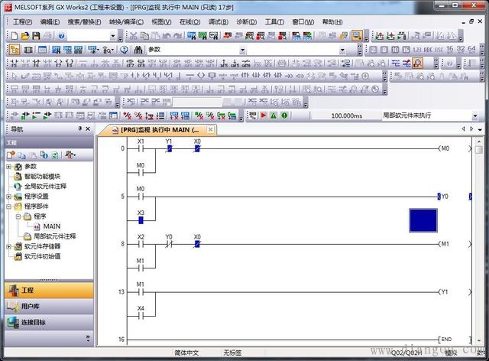489x361 pixels.
Task: Open the 在线(O) menu
Action: pos(189,21)
